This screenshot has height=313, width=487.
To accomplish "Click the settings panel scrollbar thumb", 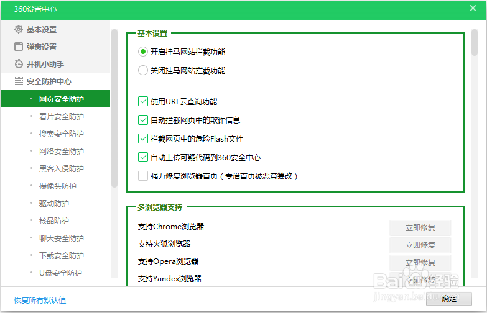I will click(475, 42).
